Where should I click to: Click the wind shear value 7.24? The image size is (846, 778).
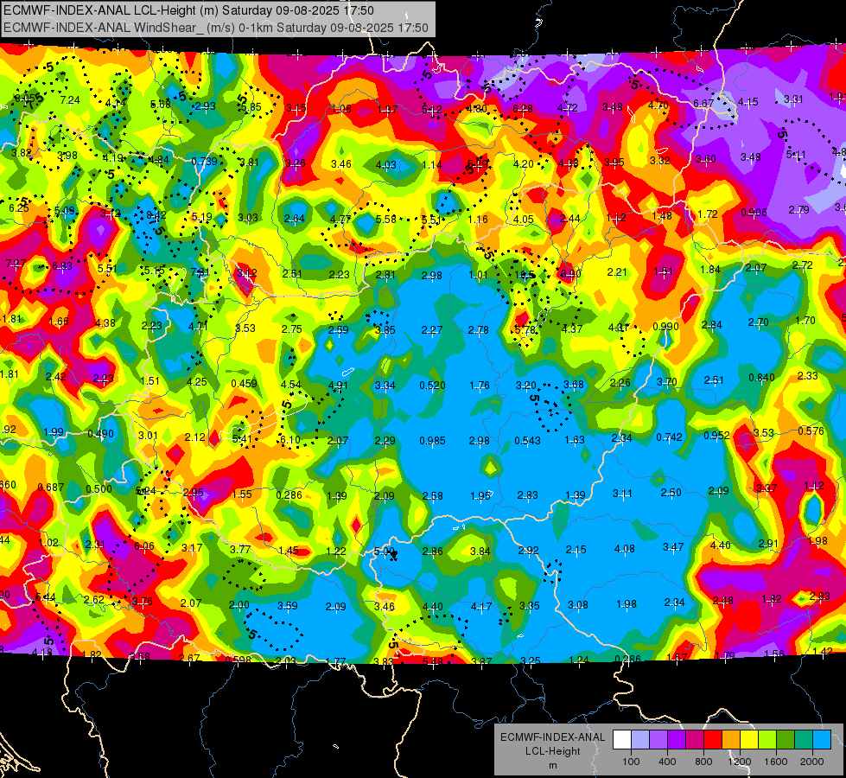click(x=70, y=100)
